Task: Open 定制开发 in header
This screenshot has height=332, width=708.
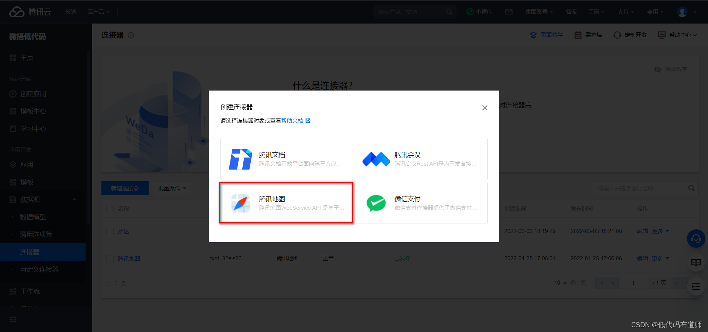Action: pyautogui.click(x=630, y=35)
